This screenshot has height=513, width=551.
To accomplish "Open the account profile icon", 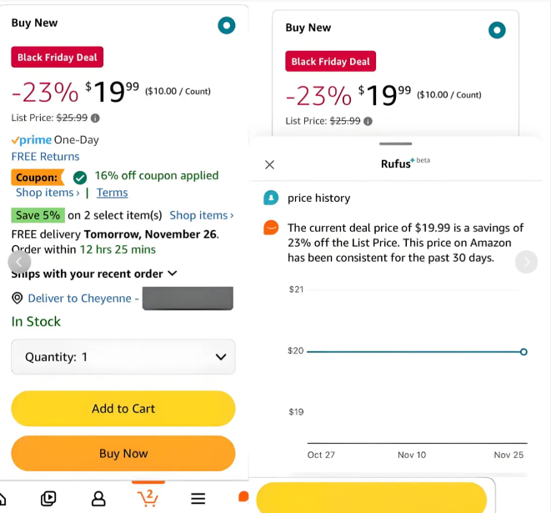I will (x=98, y=499).
